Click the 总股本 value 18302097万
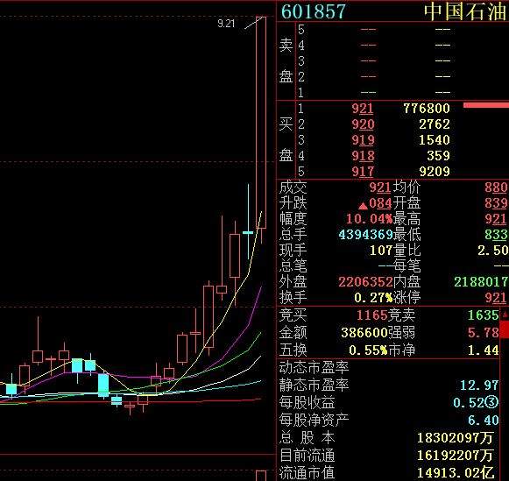This screenshot has width=509, height=481. (455, 438)
